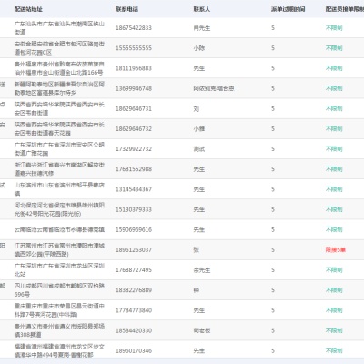
Task: Click the 云南临沧 address cell
Action: point(59,229)
